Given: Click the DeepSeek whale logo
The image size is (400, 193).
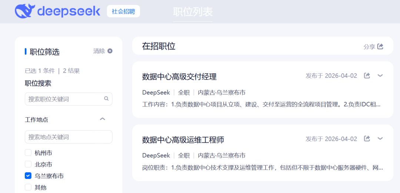Looking at the screenshot, I should (x=24, y=11).
